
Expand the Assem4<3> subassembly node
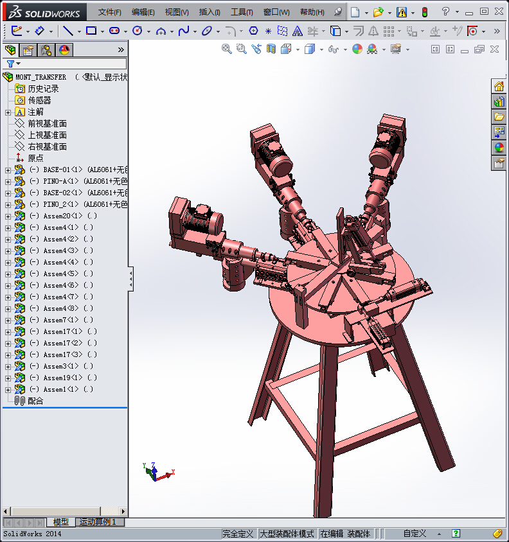(8, 251)
